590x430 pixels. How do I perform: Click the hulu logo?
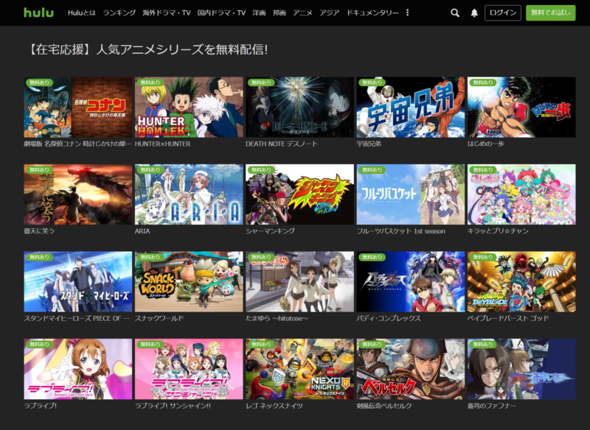pos(39,13)
